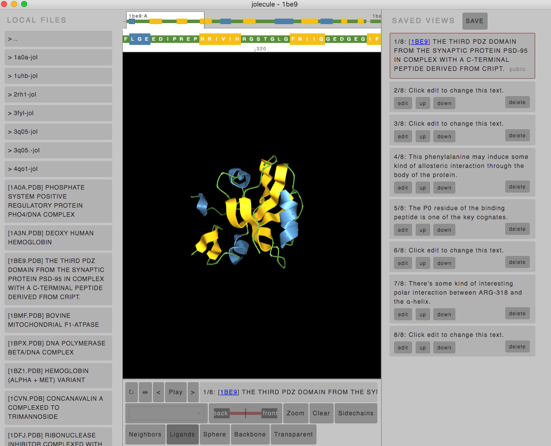Screen dimensions: 551x446
Task: Open 1BE9.PDB third PDZ domain file
Action: (58, 279)
